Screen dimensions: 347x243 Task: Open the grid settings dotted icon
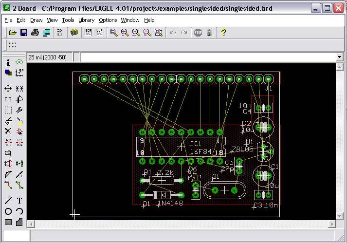point(12,45)
